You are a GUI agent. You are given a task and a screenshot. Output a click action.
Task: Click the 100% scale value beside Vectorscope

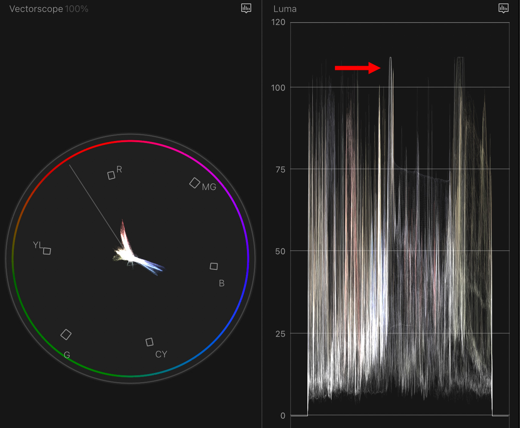point(76,9)
